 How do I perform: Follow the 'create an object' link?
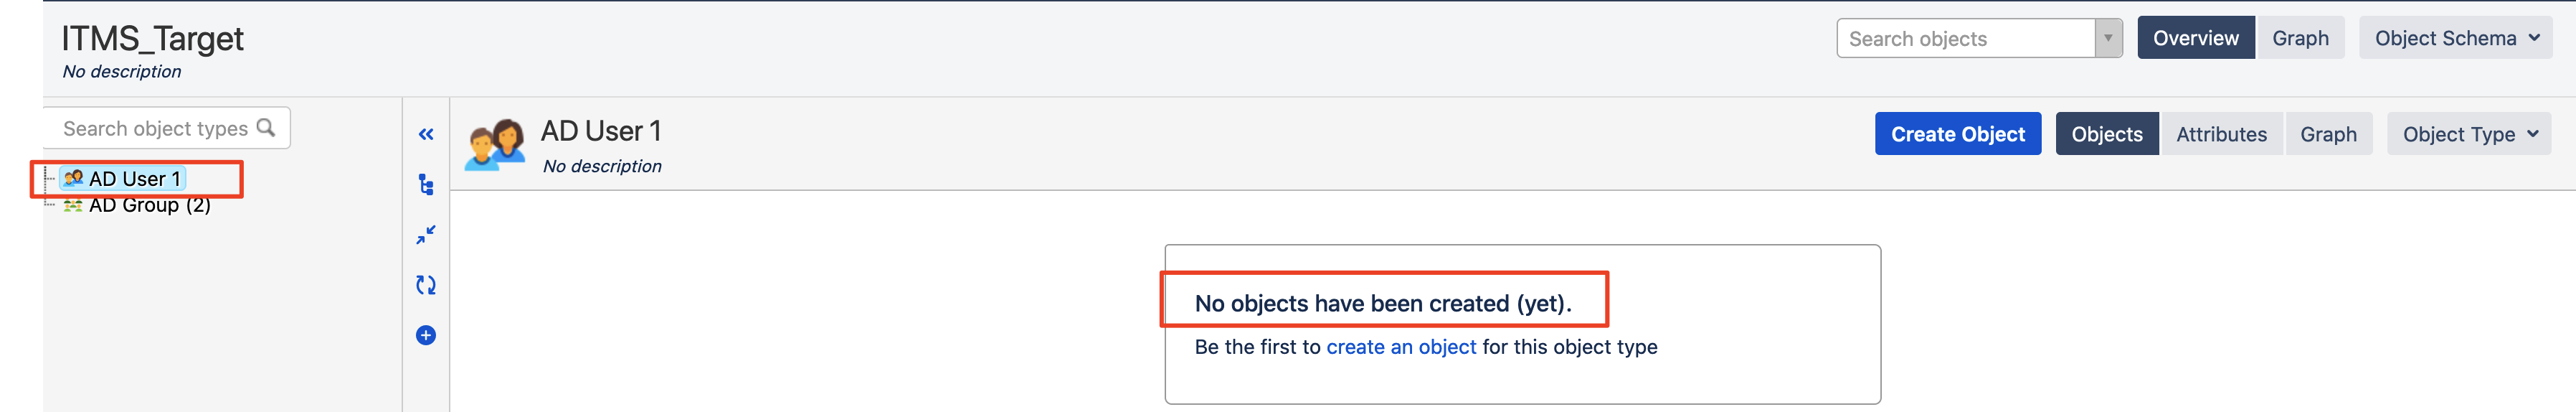coord(1401,347)
